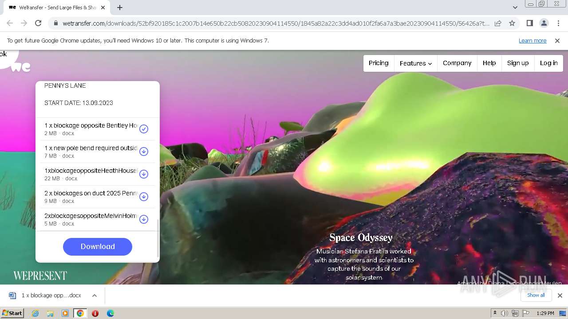Expand the Features dropdown menu
Viewport: 568px width, 319px height.
(x=415, y=63)
